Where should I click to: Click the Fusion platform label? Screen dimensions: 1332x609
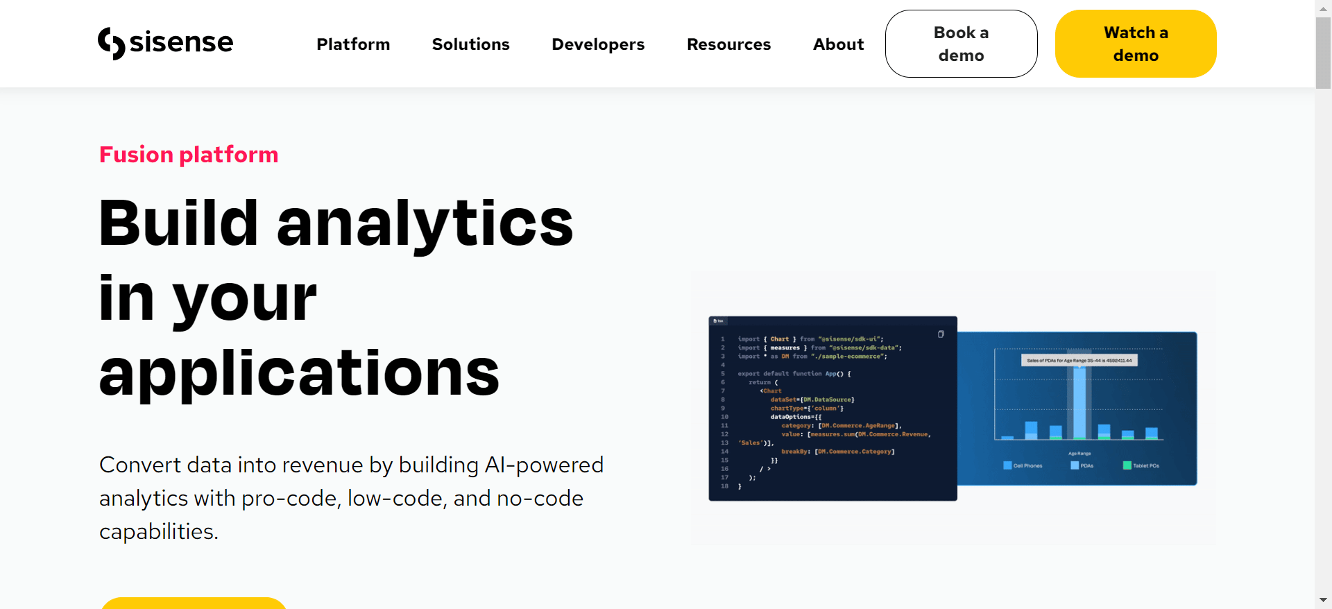click(x=189, y=155)
